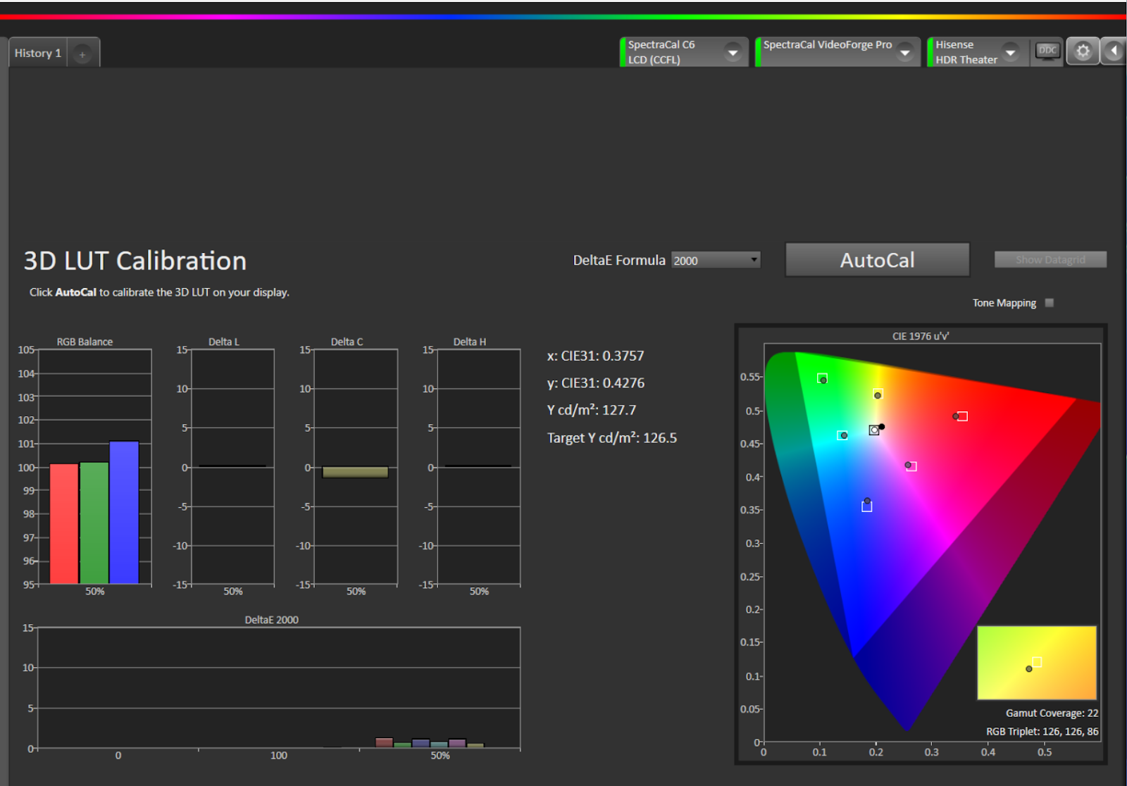The image size is (1127, 786).
Task: Click the x: CIE31: 0.3757 reading
Action: (x=595, y=356)
